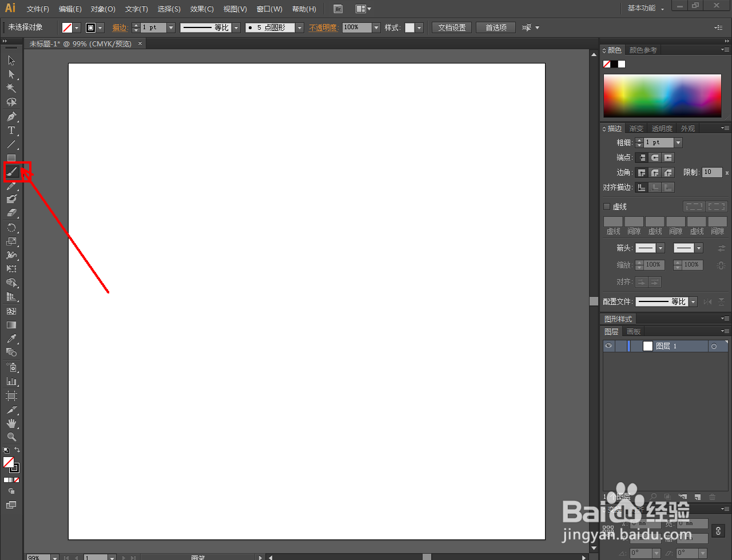Select the Symbol Sprayer tool
Screen dimensions: 732x560
pos(11,367)
